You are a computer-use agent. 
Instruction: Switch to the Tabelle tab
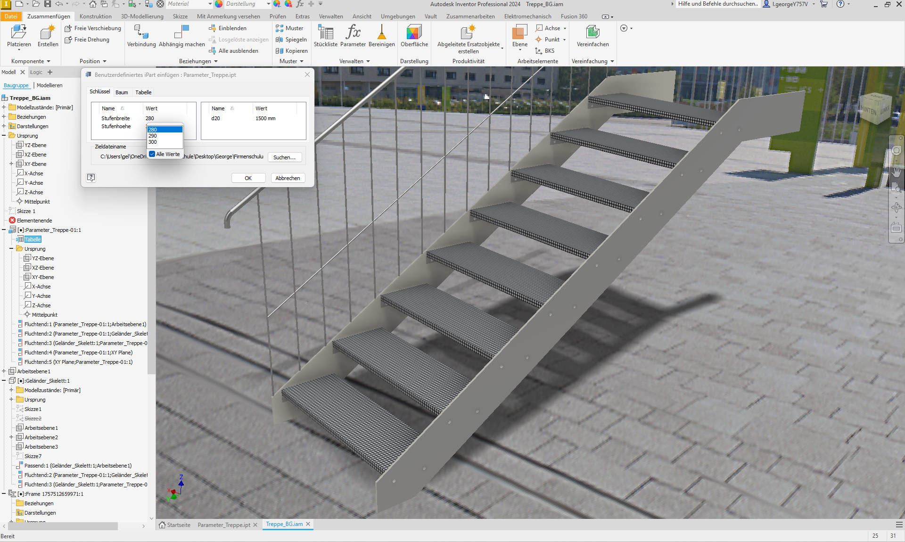143,92
